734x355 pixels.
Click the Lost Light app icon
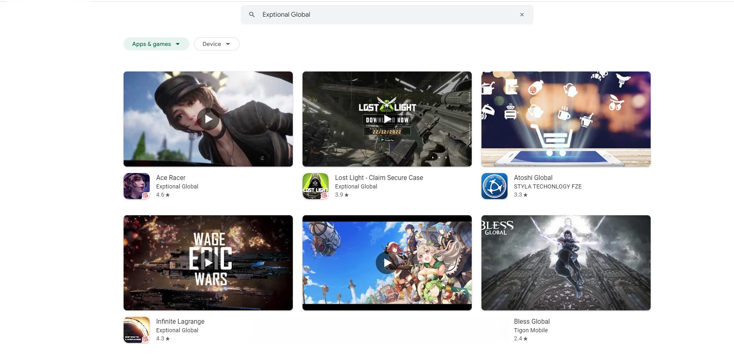316,186
